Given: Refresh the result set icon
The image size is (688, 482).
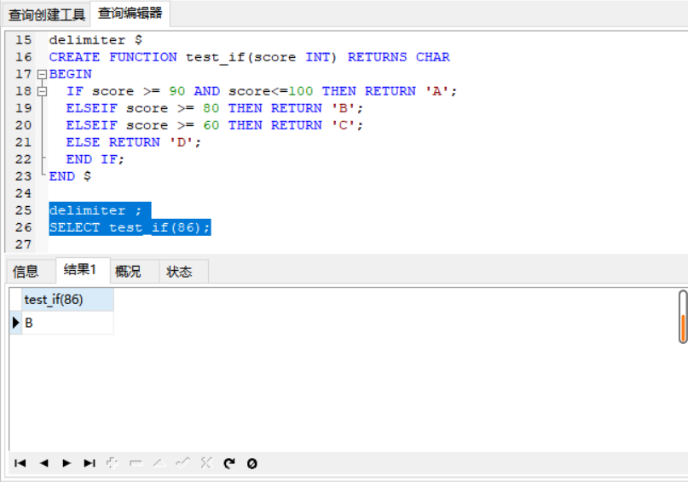Looking at the screenshot, I should tap(229, 463).
